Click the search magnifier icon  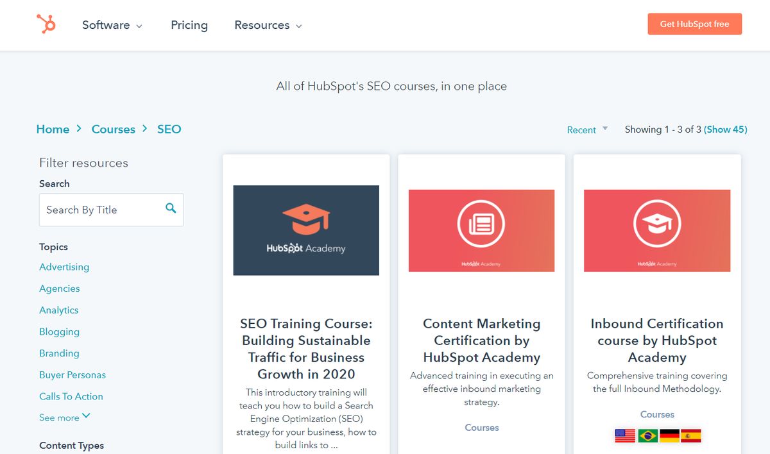tap(171, 208)
